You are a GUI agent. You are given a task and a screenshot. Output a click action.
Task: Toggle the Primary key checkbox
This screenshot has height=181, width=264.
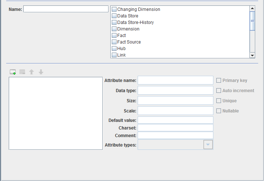point(219,81)
